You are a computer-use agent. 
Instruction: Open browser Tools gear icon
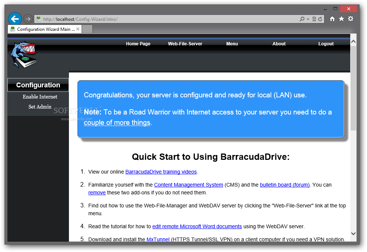click(x=350, y=19)
